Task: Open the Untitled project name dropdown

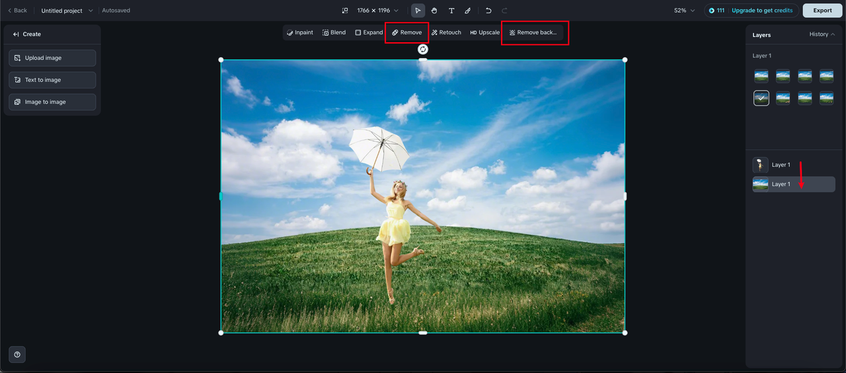Action: tap(67, 11)
